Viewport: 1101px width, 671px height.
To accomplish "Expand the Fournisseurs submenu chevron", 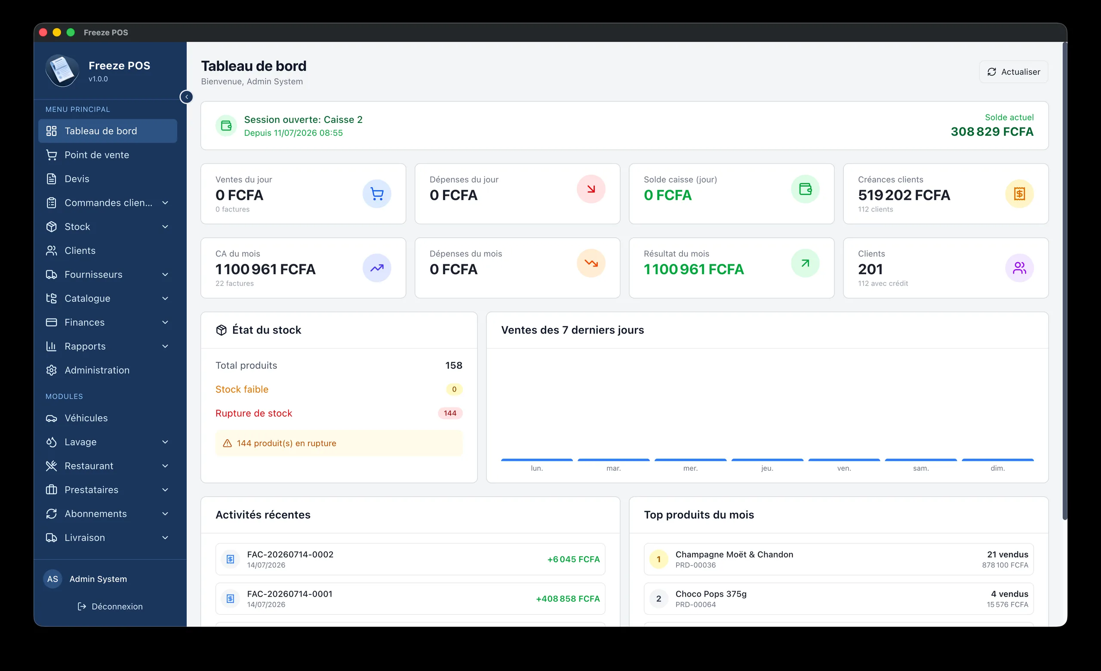I will (165, 274).
